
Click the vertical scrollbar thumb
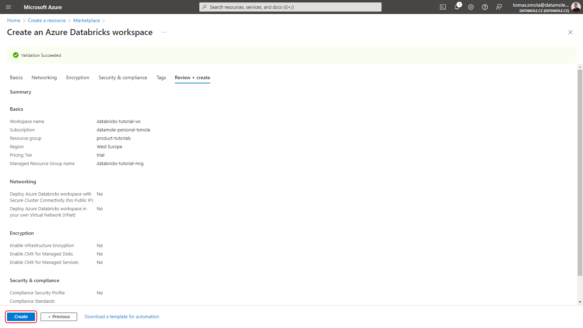[580, 172]
